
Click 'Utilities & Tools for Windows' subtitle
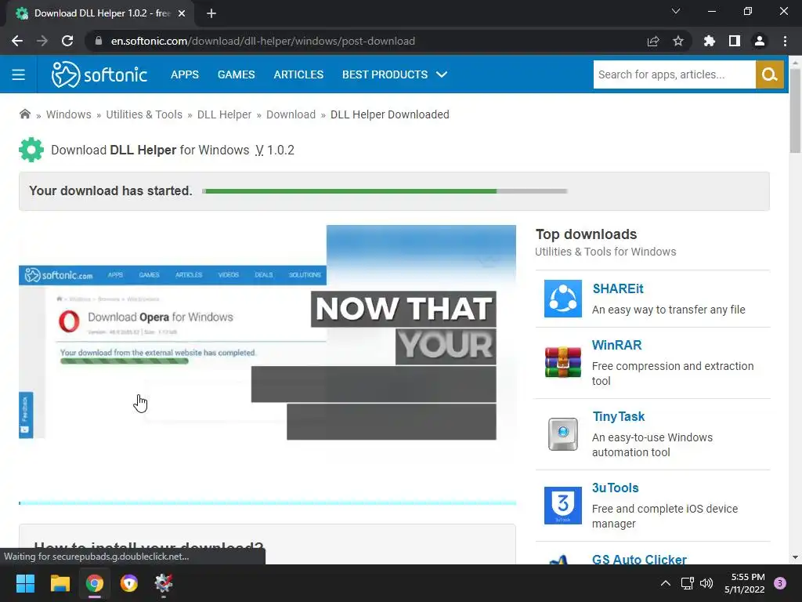[605, 252]
